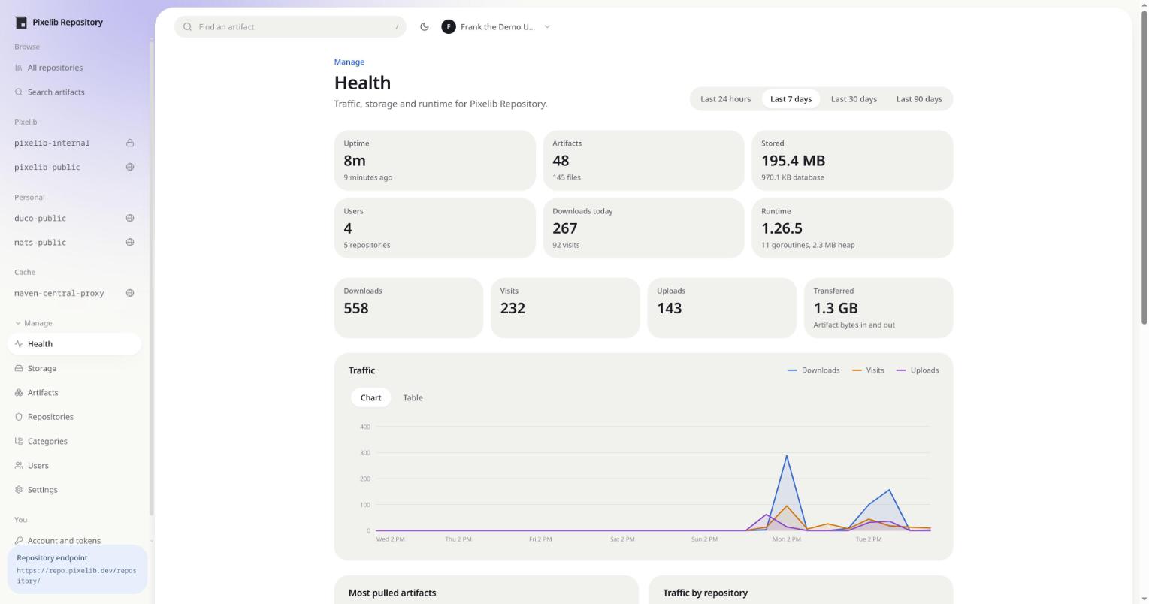Click the Downloads 558 total card
Viewport: 1149px width, 604px height.
[408, 308]
